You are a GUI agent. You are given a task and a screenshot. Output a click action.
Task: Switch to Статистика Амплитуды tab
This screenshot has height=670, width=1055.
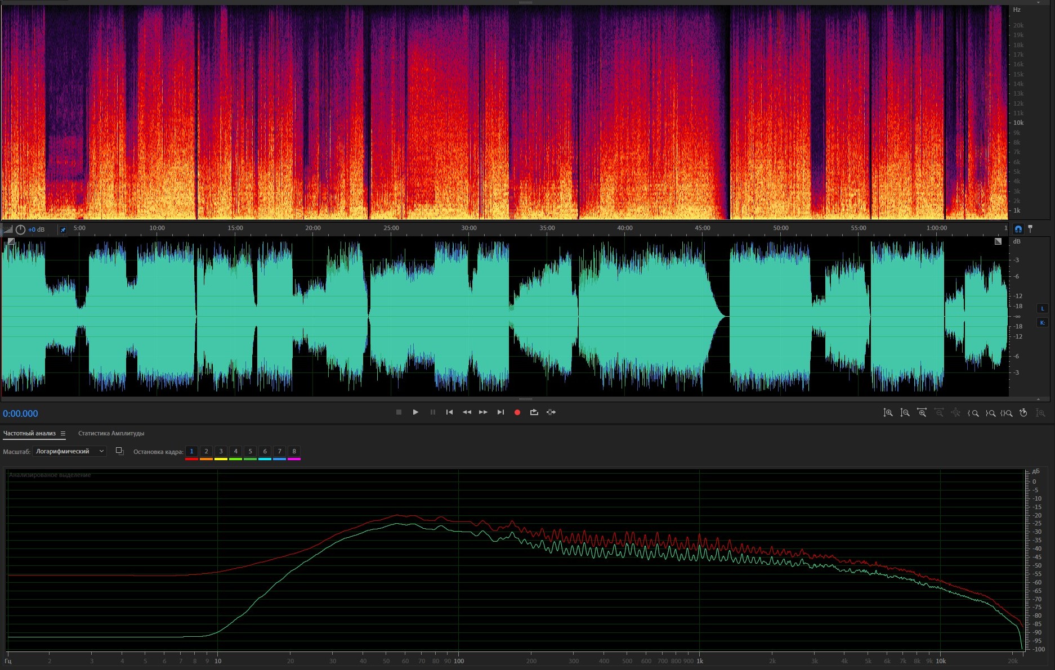111,433
